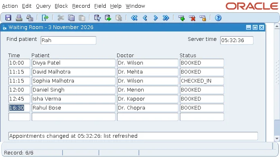The image size is (280, 159).
Task: Open the Action menu
Action: point(10,6)
